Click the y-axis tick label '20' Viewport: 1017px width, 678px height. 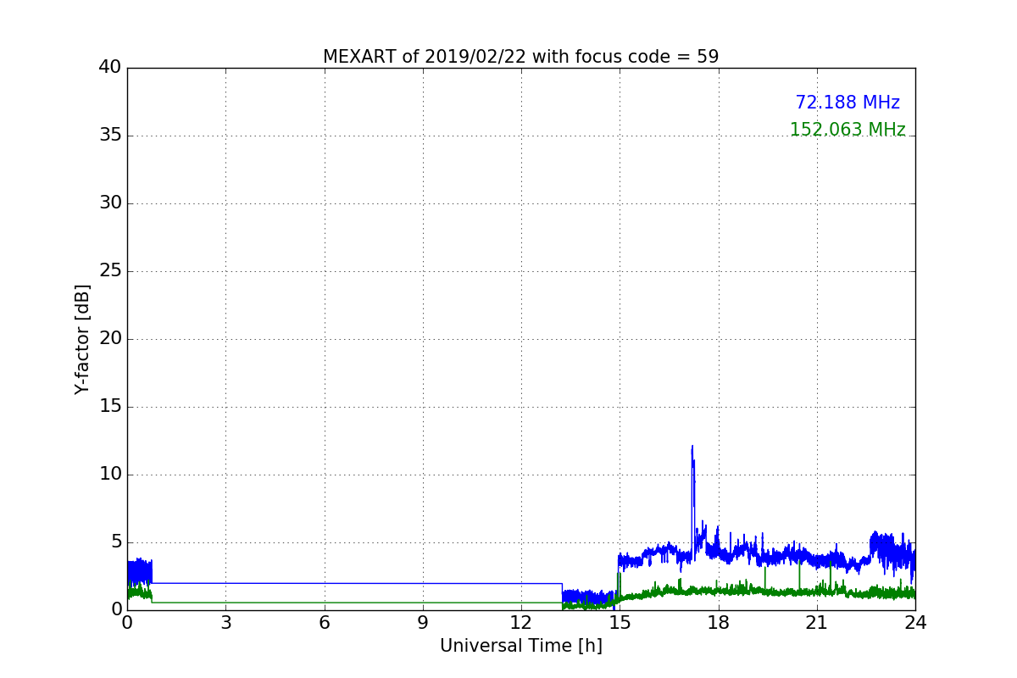110,339
